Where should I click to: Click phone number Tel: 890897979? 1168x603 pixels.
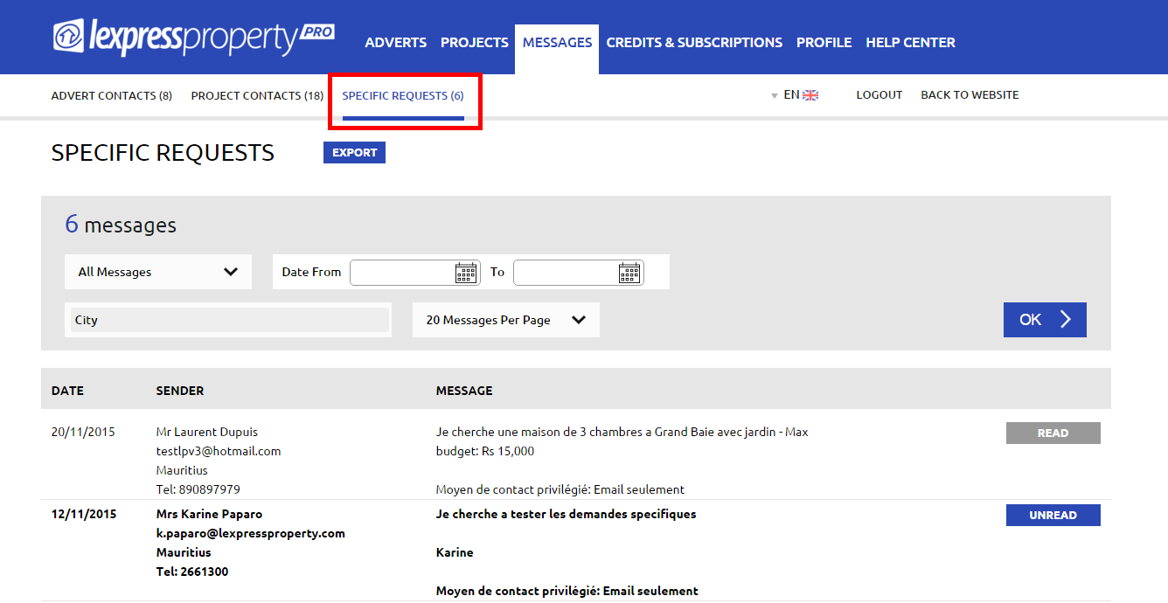[198, 489]
